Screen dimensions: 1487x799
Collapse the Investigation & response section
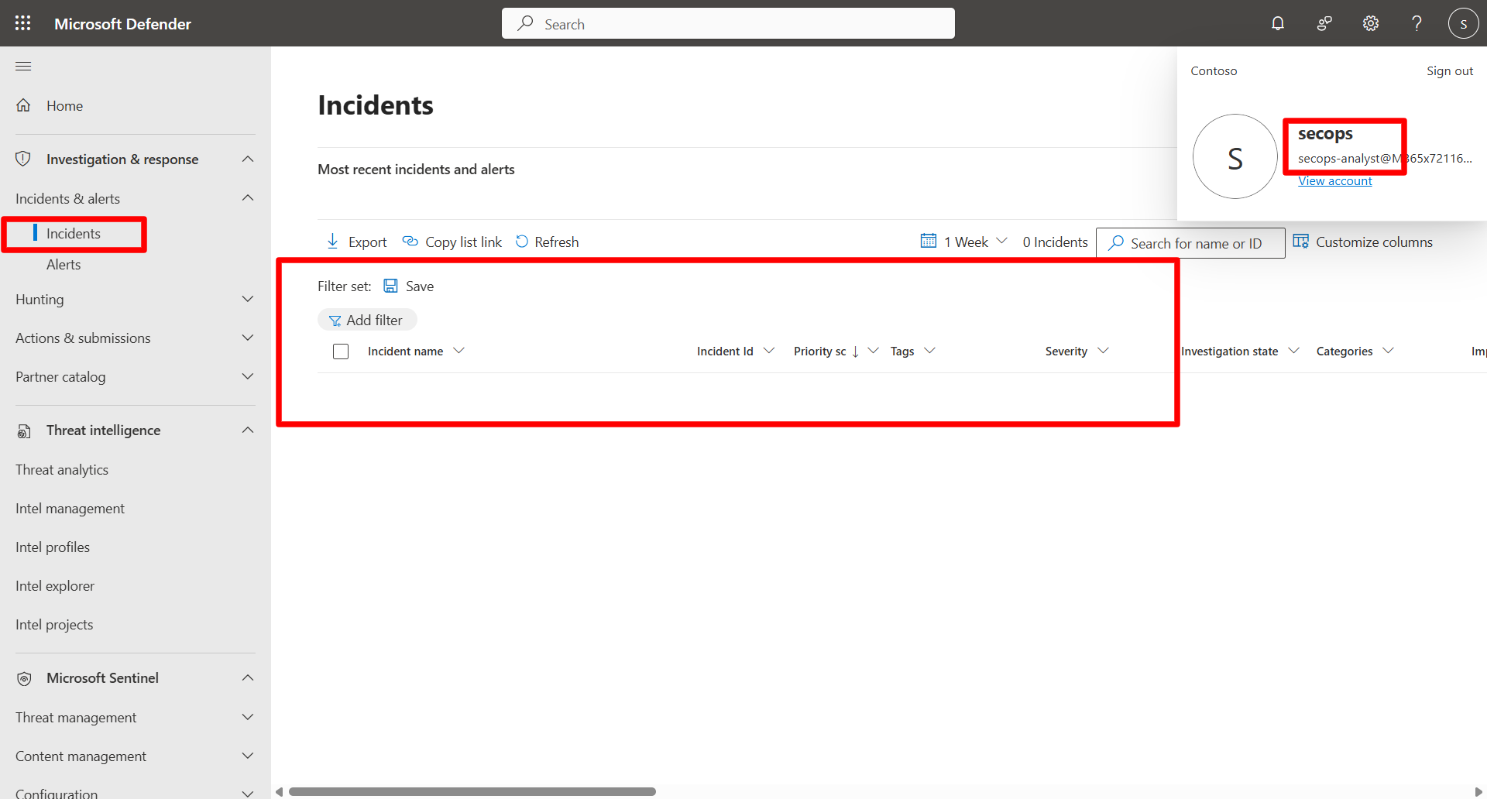pos(248,159)
